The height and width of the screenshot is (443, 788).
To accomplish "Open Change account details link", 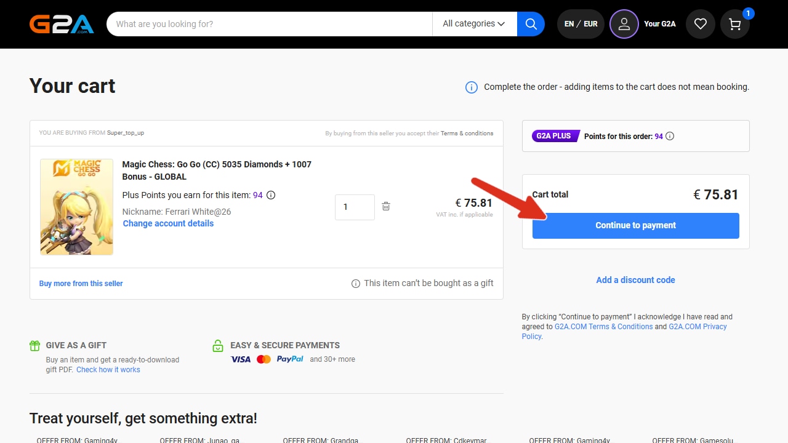I will (x=168, y=223).
